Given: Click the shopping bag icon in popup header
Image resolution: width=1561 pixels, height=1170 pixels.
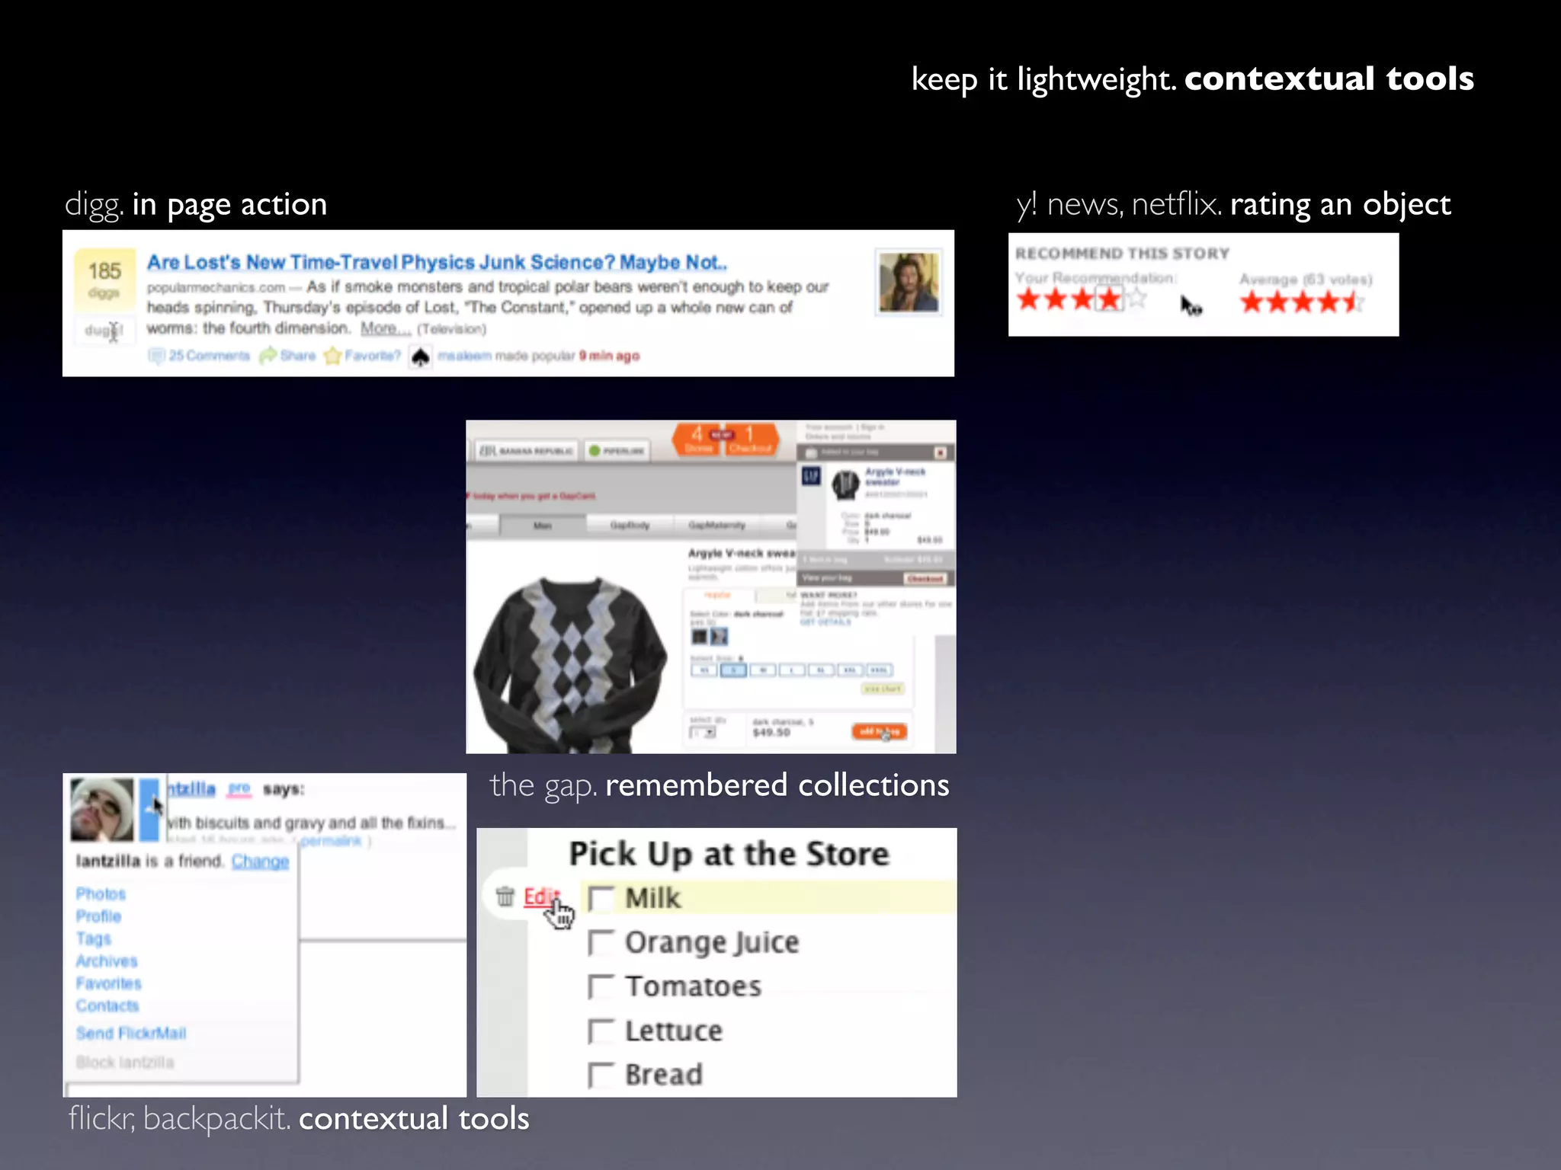Looking at the screenshot, I should 811,452.
